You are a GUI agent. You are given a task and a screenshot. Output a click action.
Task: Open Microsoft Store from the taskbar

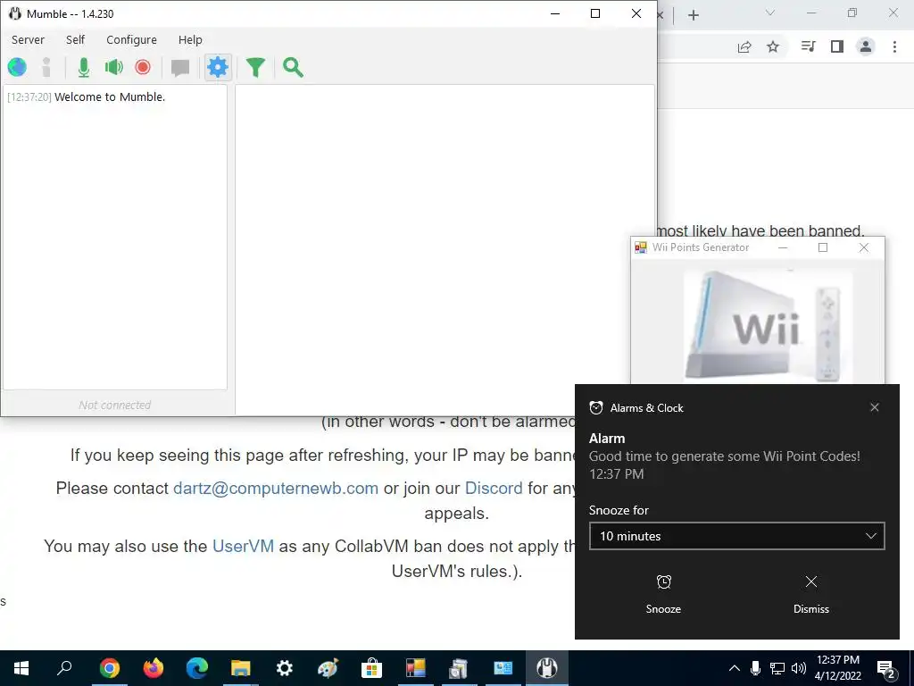tap(372, 668)
